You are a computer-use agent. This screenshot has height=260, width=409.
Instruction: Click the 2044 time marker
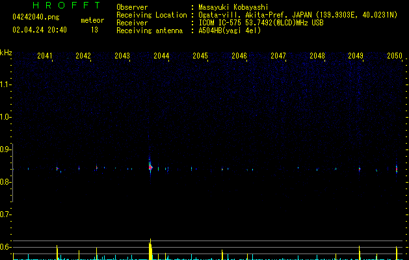(161, 55)
